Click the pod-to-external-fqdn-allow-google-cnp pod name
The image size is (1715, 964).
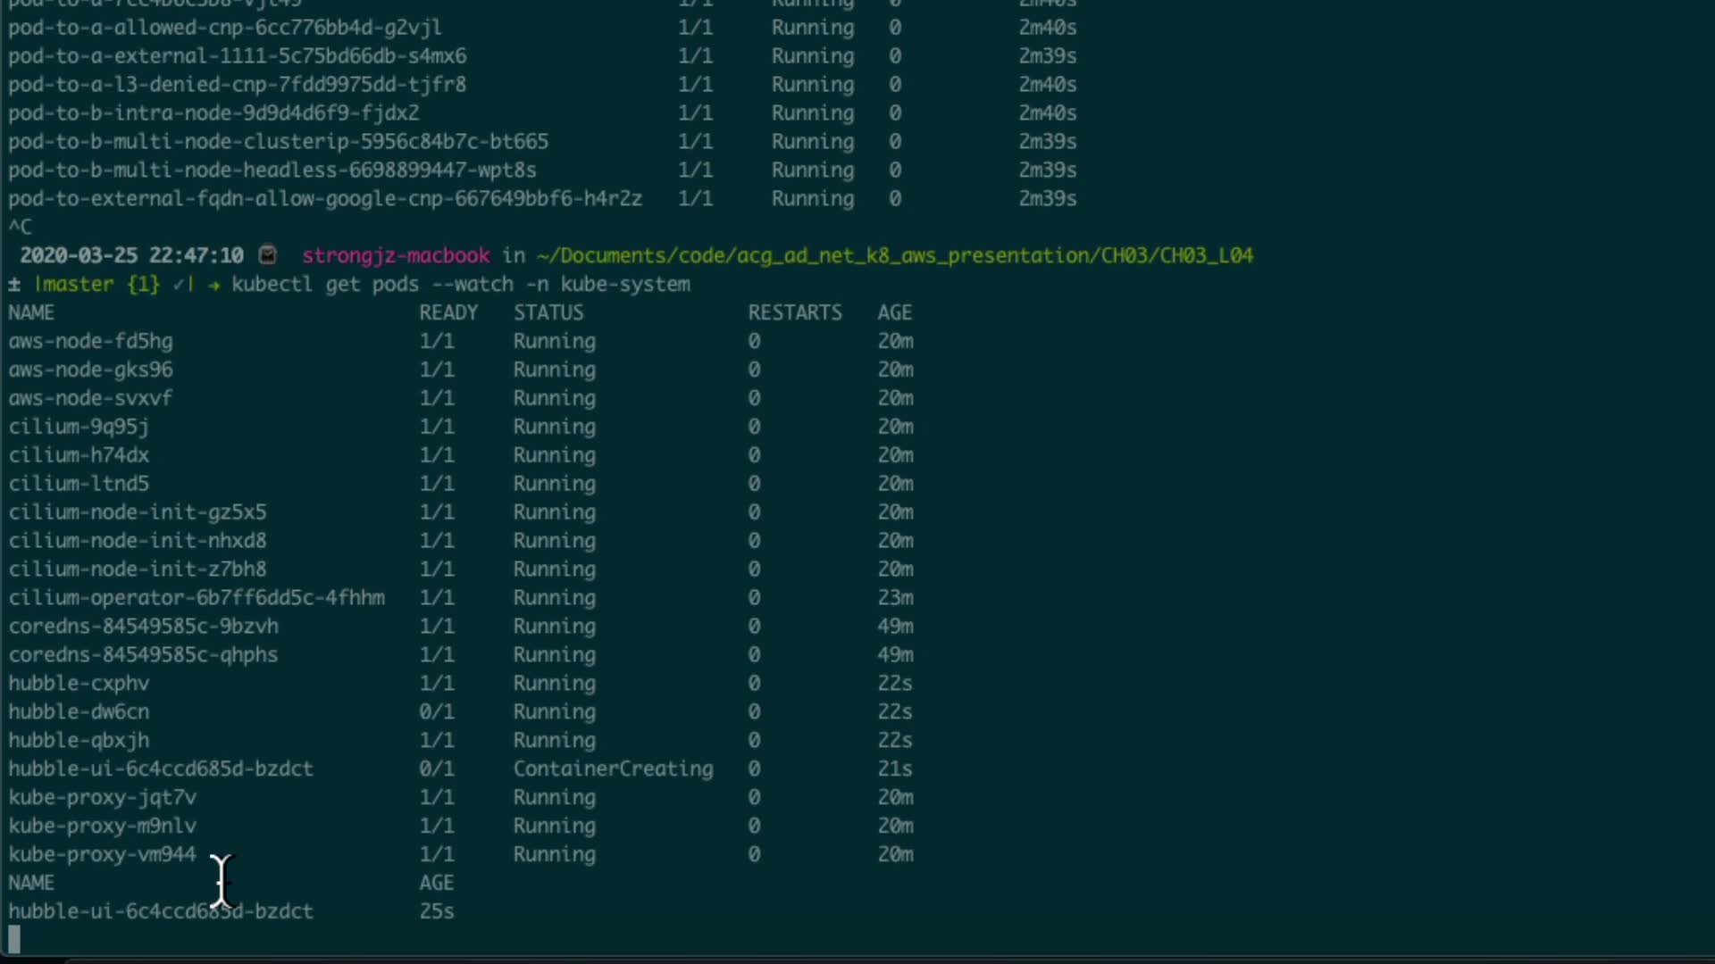coord(324,198)
